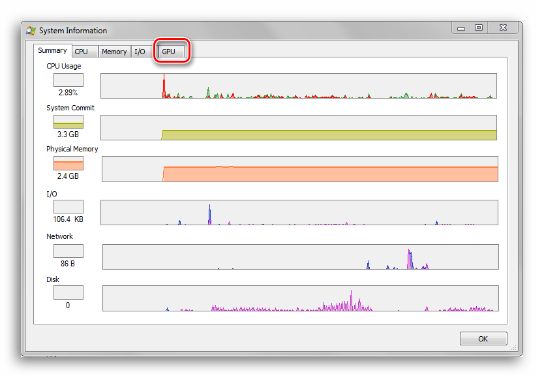Switch to the I/O tab

tap(140, 52)
